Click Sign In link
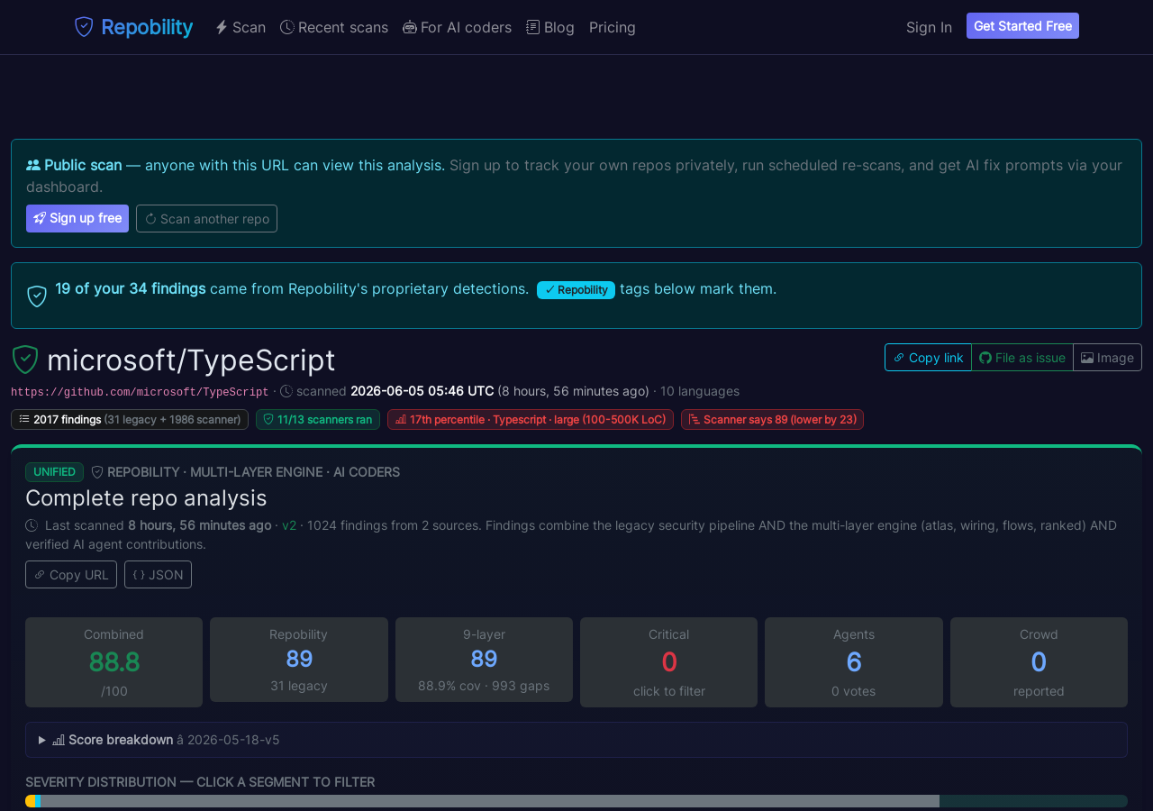1153x811 pixels. coord(929,27)
